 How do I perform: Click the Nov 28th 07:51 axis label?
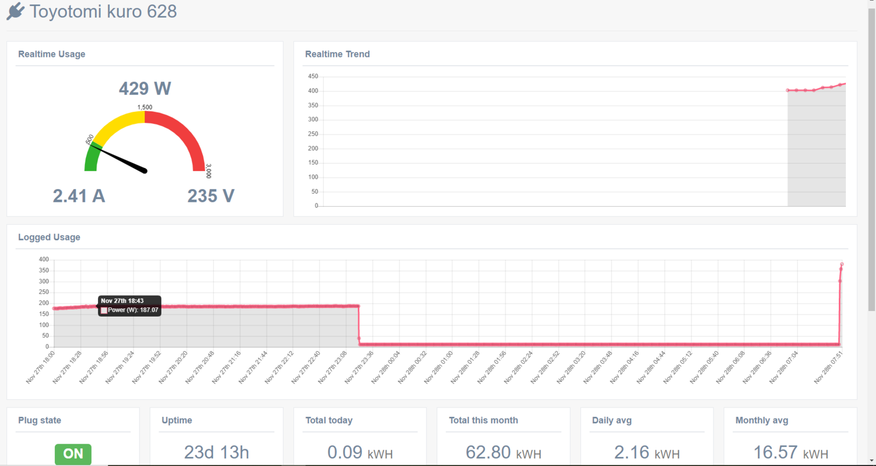tap(828, 368)
